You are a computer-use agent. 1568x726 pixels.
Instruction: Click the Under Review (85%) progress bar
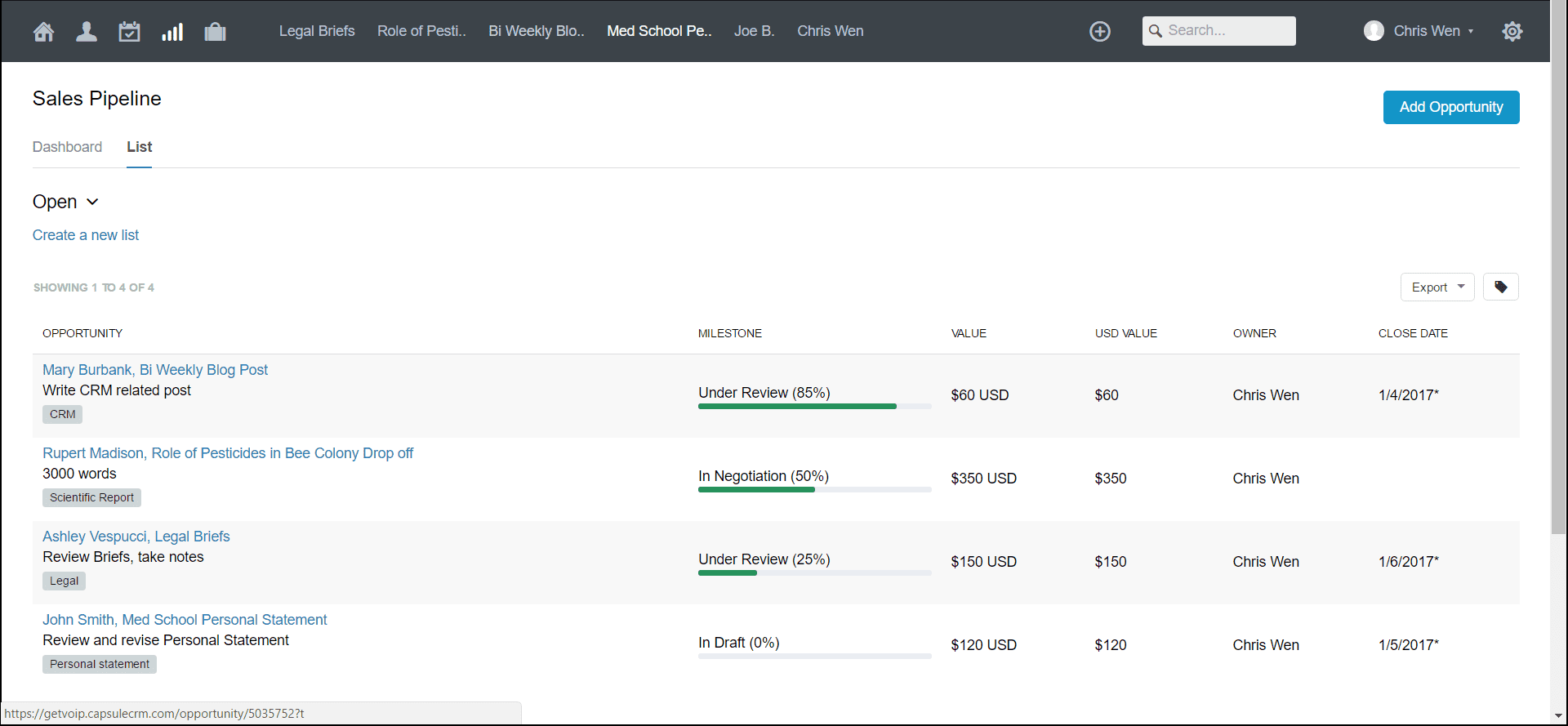[814, 406]
